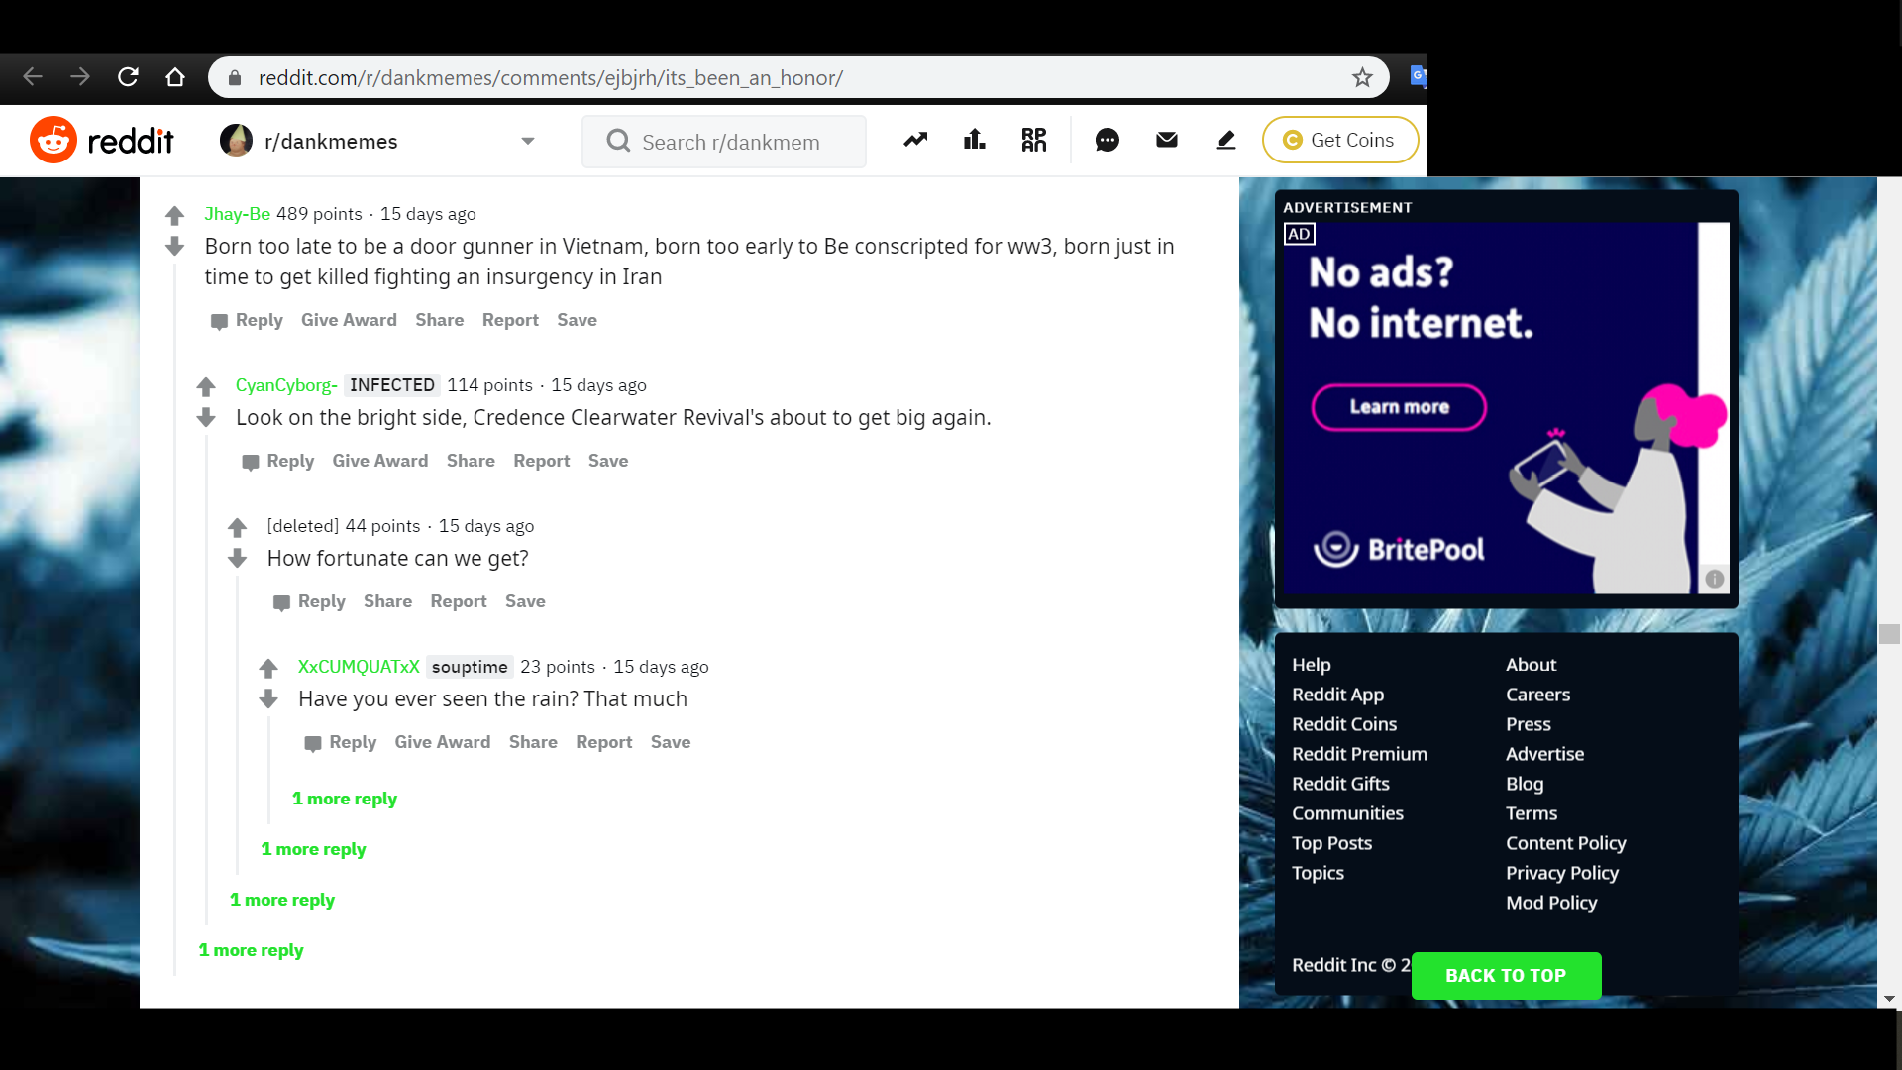
Task: Bookmark page with star icon
Action: click(1362, 77)
